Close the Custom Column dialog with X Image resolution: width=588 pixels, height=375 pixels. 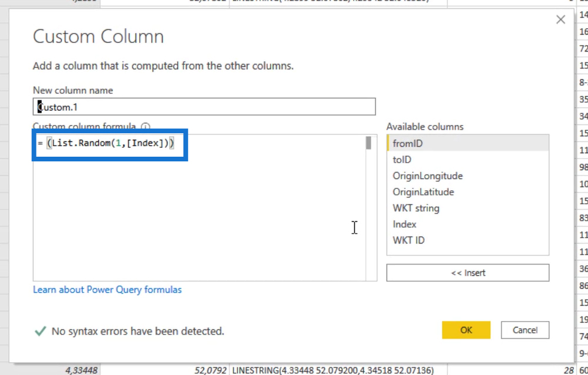pyautogui.click(x=560, y=19)
